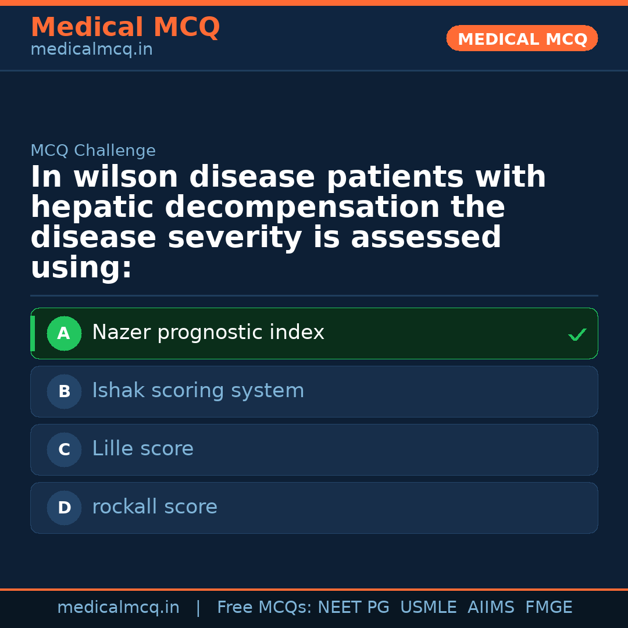Open the Medical MCQ header title
Screen dimensions: 628x628
125,27
